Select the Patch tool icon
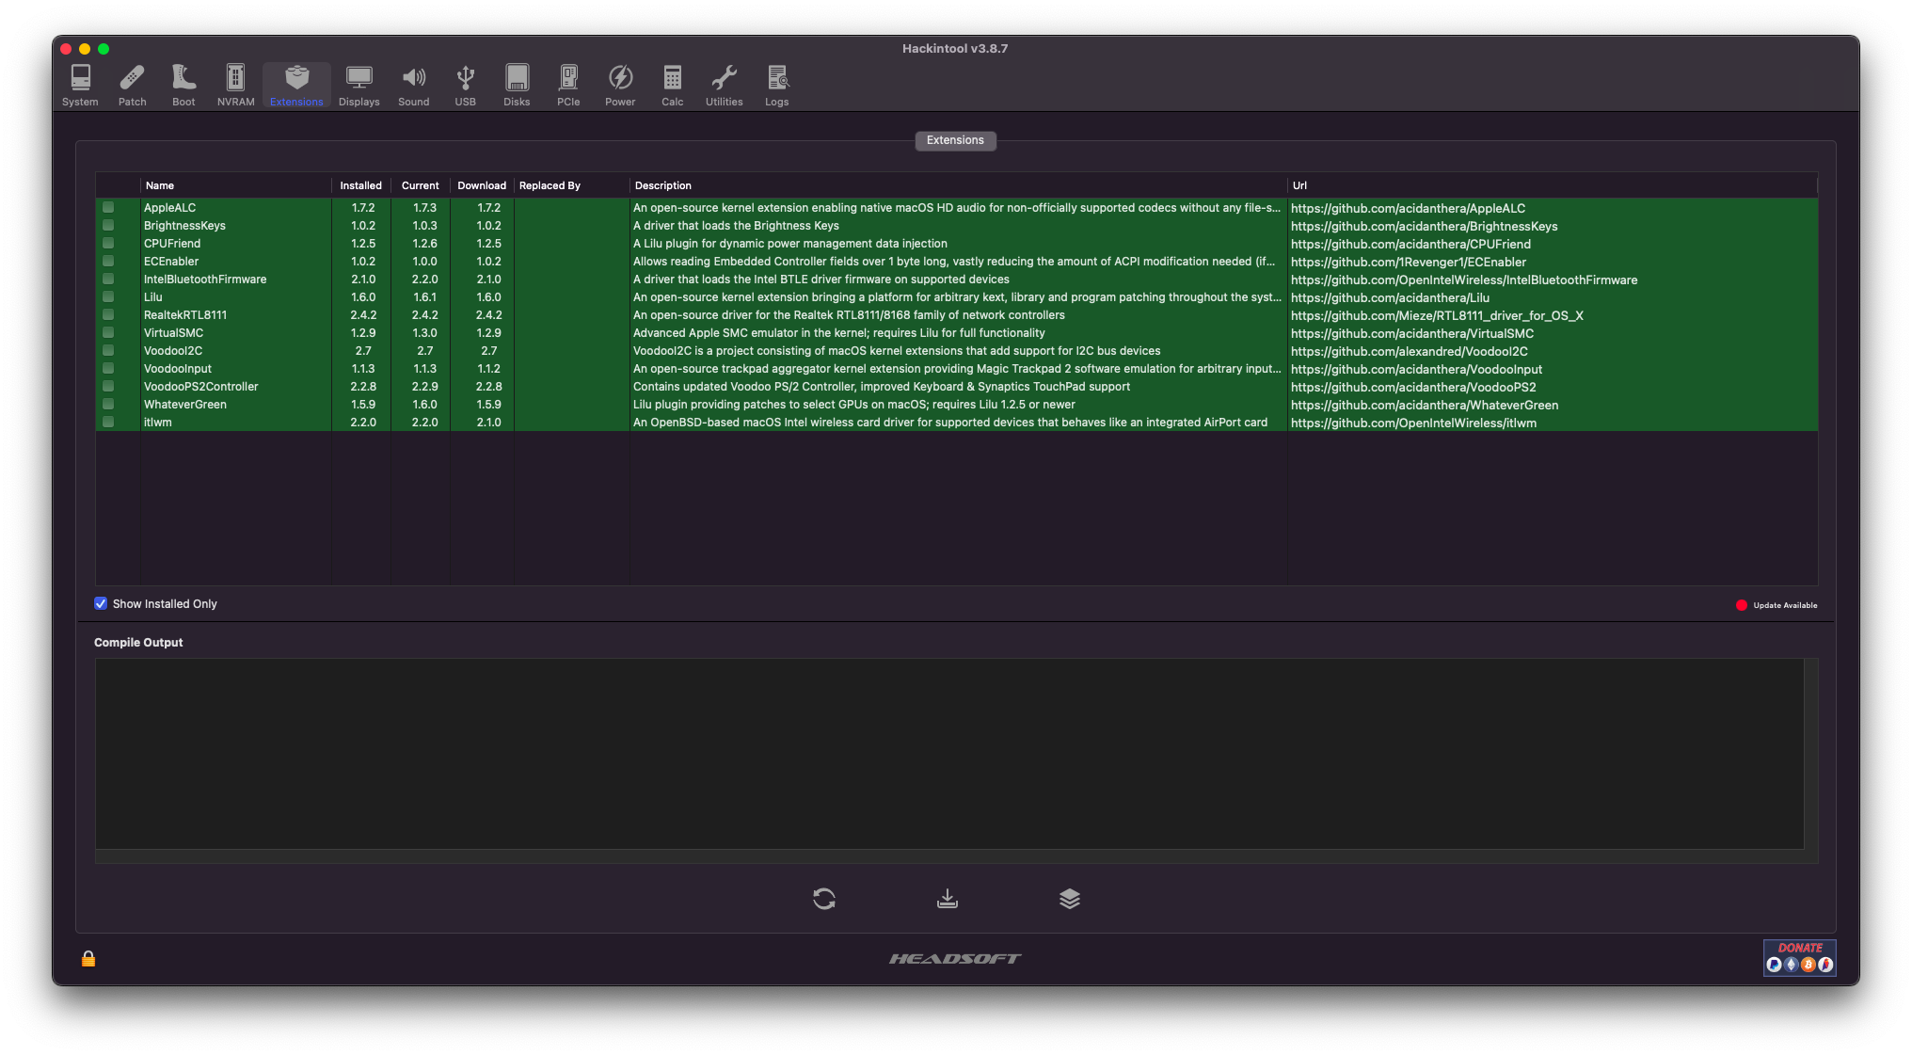This screenshot has width=1912, height=1055. point(132,84)
